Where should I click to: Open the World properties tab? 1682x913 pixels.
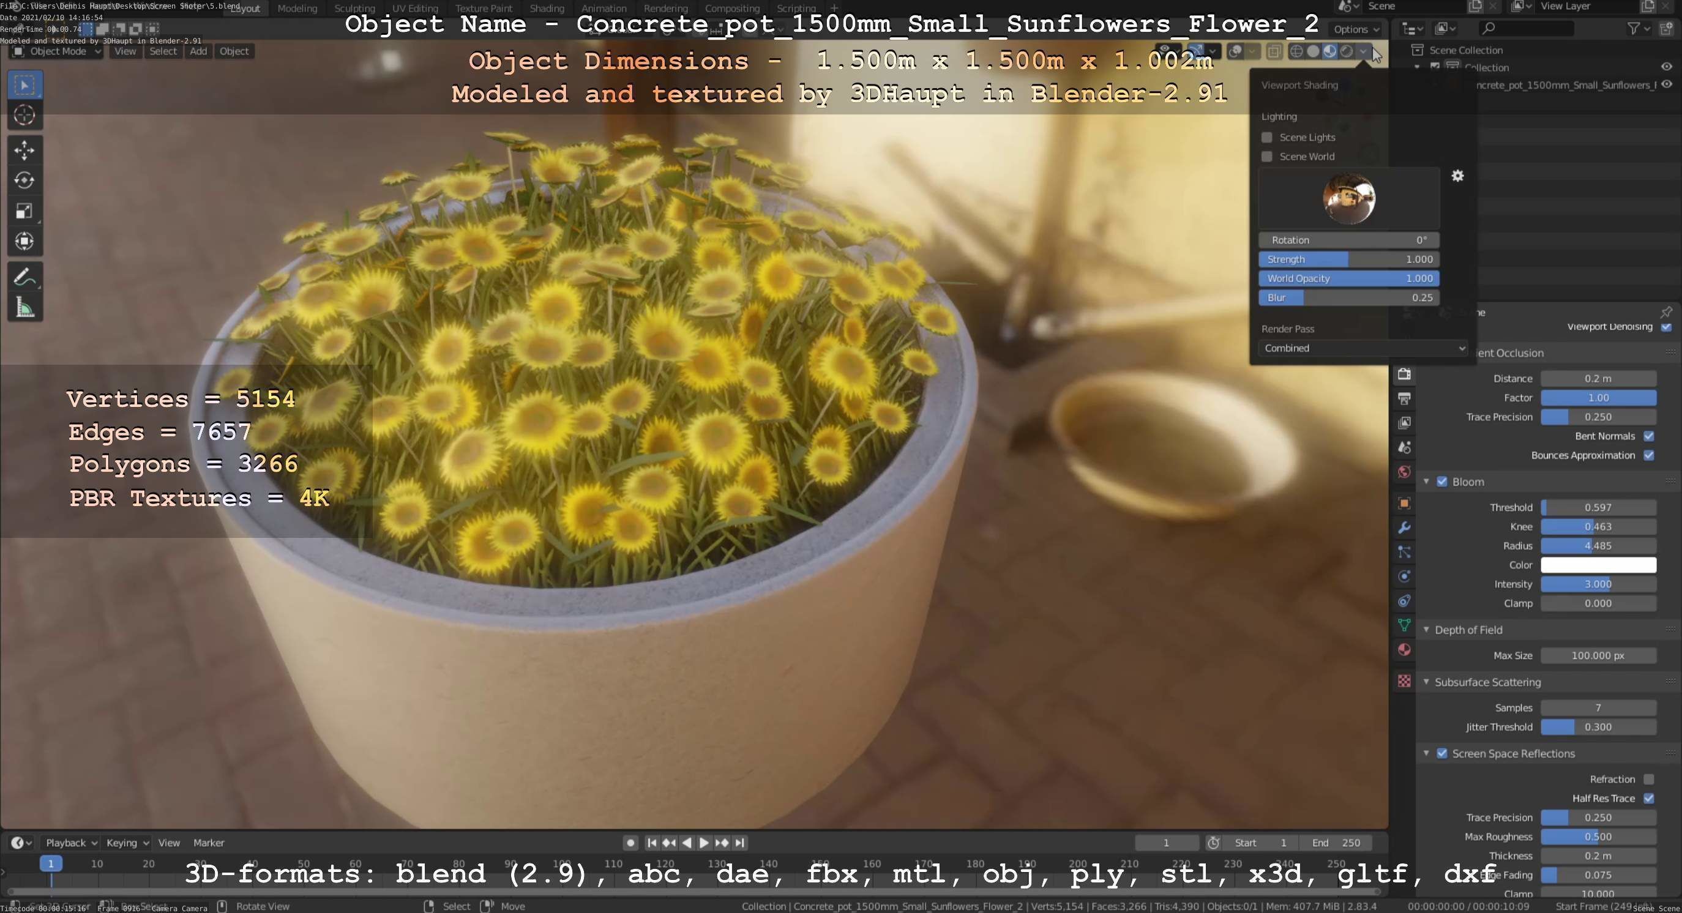(x=1404, y=472)
